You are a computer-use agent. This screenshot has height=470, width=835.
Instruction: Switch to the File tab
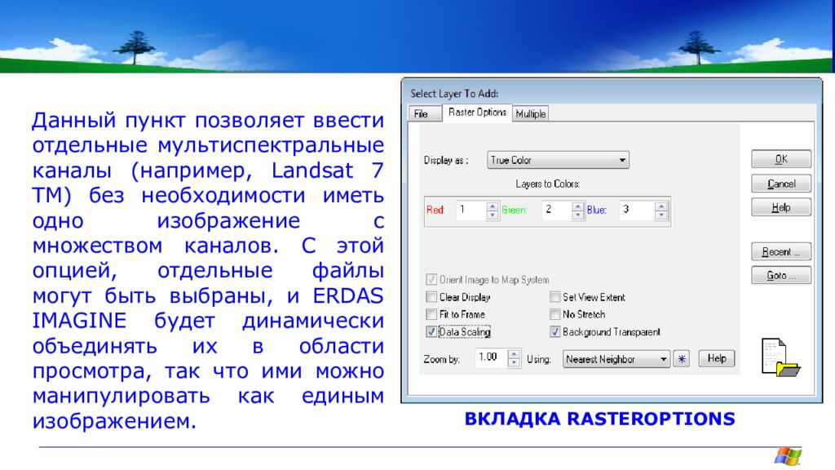tap(421, 114)
